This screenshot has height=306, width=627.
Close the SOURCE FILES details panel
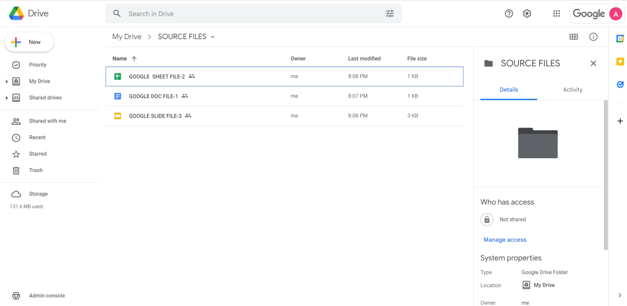pyautogui.click(x=593, y=63)
